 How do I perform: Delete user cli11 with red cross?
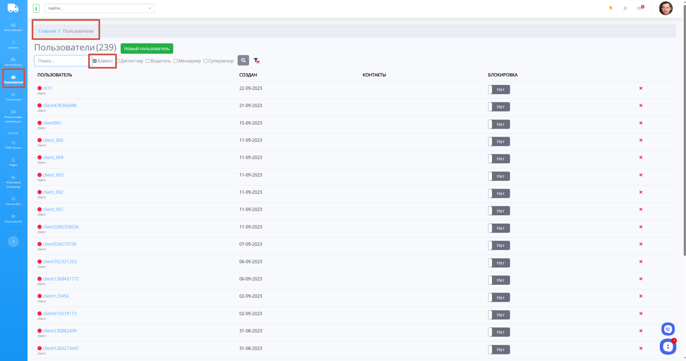641,88
